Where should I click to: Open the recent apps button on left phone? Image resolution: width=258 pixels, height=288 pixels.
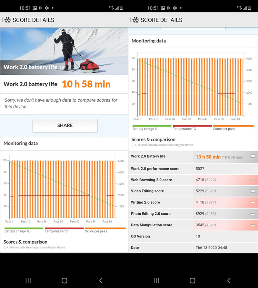[x=28, y=281]
